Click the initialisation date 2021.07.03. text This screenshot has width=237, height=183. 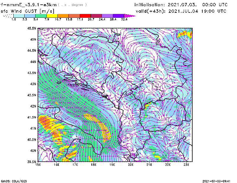coord(182,5)
